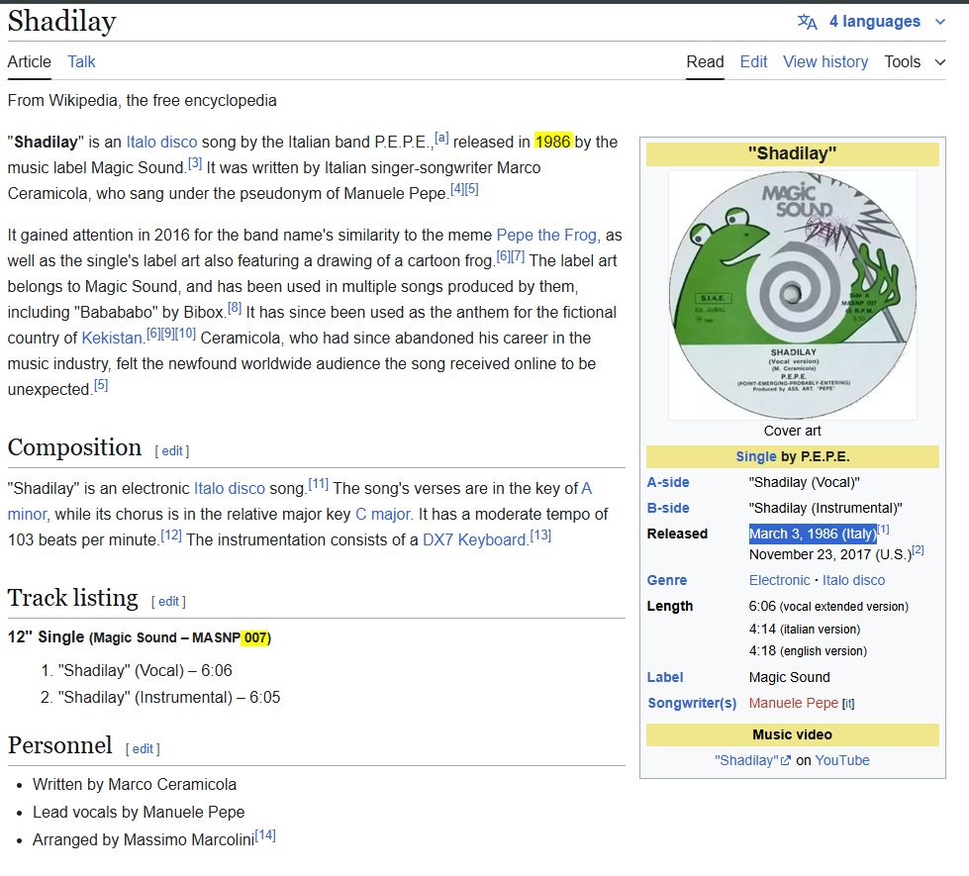Open the red Manuele Pepe link in infobox
The height and width of the screenshot is (876, 969).
pyautogui.click(x=794, y=704)
